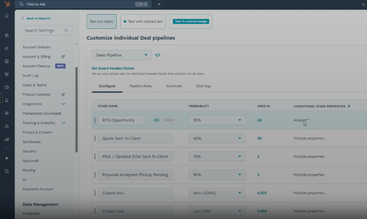Image resolution: width=367 pixels, height=219 pixels.
Task: Open the 30% probability dropdown
Action: tap(217, 120)
